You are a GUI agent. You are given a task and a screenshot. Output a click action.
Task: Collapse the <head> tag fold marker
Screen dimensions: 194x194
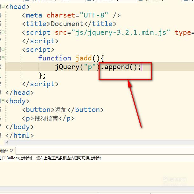click(x=3, y=6)
